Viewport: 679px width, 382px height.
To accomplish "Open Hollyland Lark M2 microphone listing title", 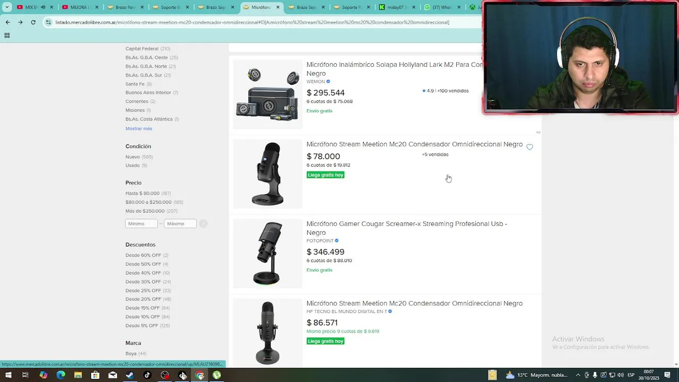I will pos(395,69).
